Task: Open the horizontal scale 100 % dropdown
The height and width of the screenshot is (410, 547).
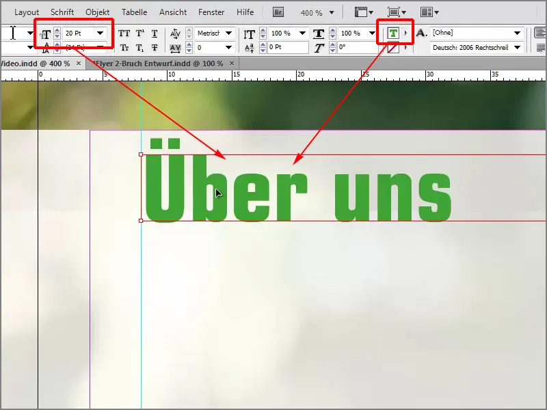Action: point(372,33)
